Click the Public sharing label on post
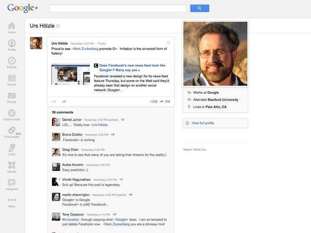The height and width of the screenshot is (233, 311). [x=102, y=44]
